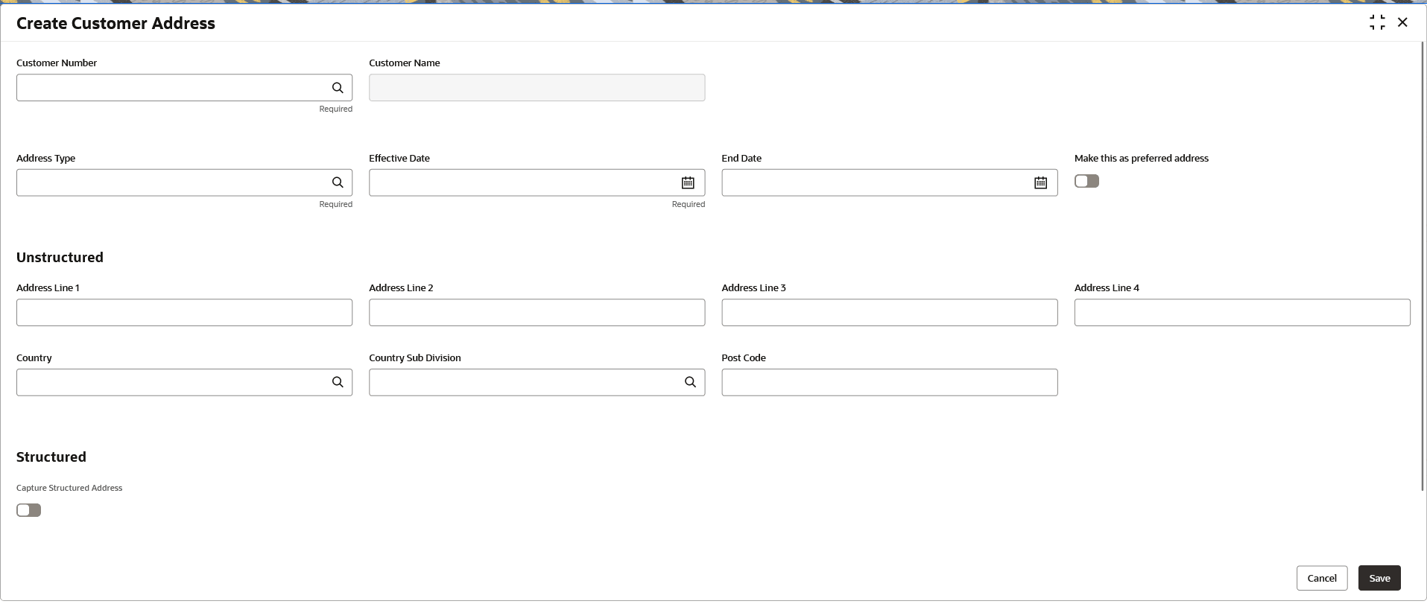
Task: Click the disabled Customer Name field
Action: click(x=537, y=88)
